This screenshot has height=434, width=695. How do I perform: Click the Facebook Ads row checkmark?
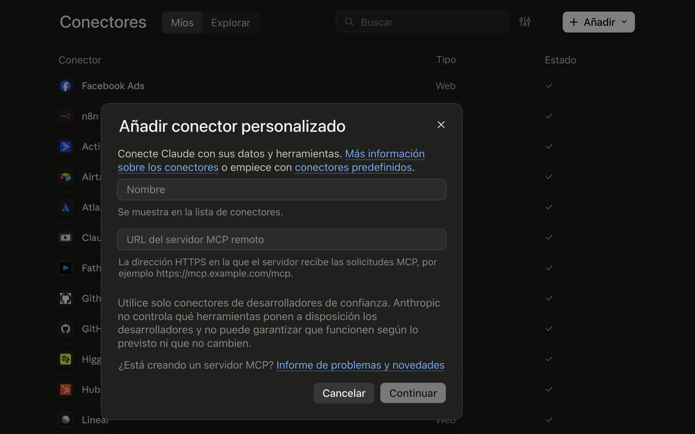549,85
